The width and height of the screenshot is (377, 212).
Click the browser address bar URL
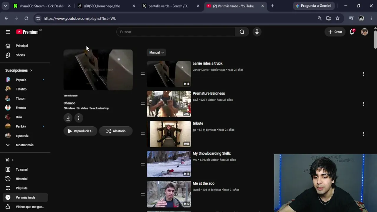tap(80, 18)
